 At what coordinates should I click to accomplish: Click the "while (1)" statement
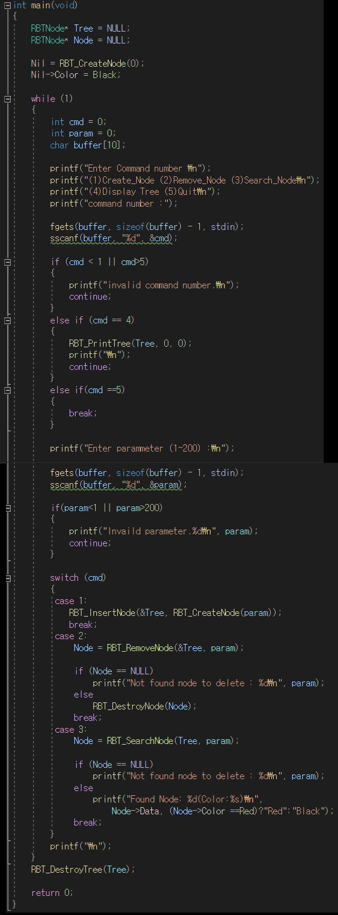52,99
